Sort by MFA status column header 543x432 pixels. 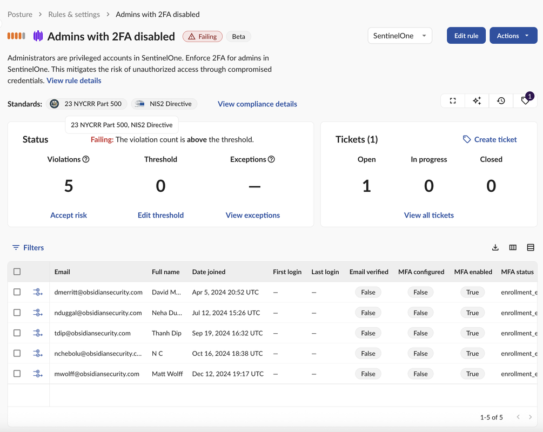518,272
